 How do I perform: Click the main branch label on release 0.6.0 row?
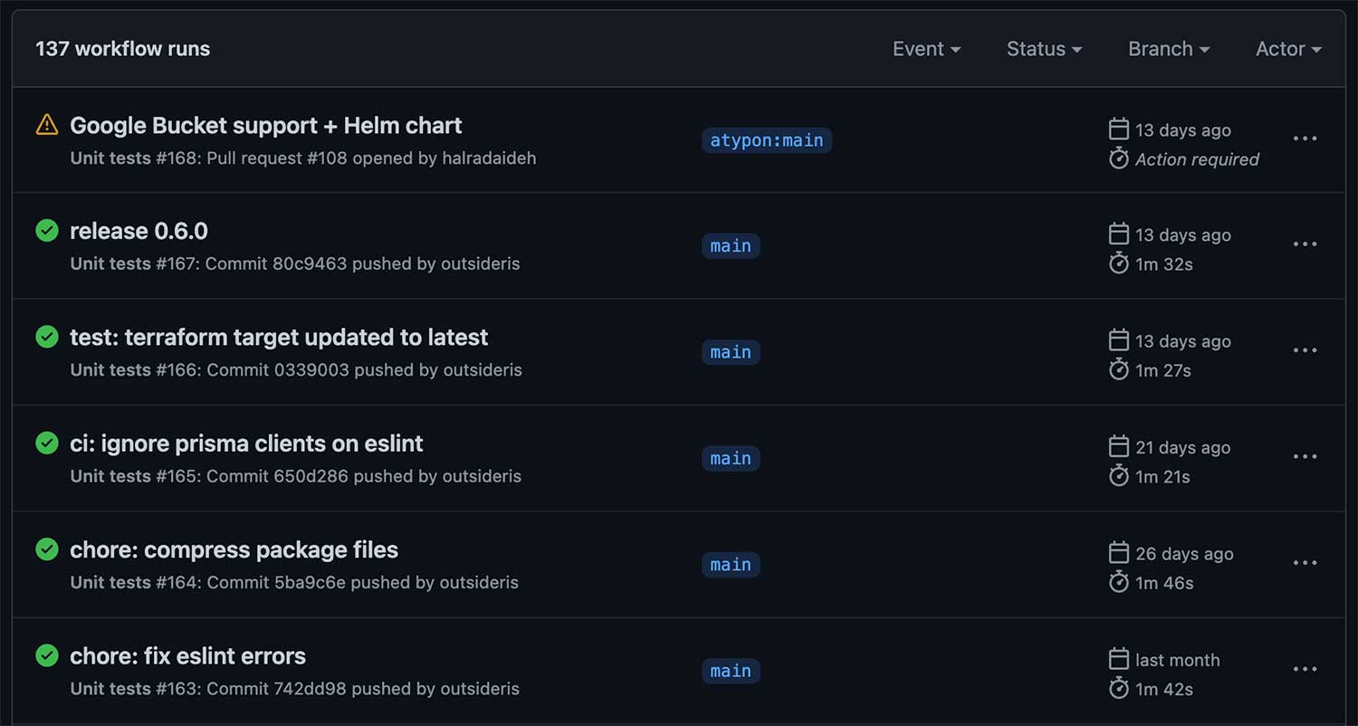[x=731, y=246]
